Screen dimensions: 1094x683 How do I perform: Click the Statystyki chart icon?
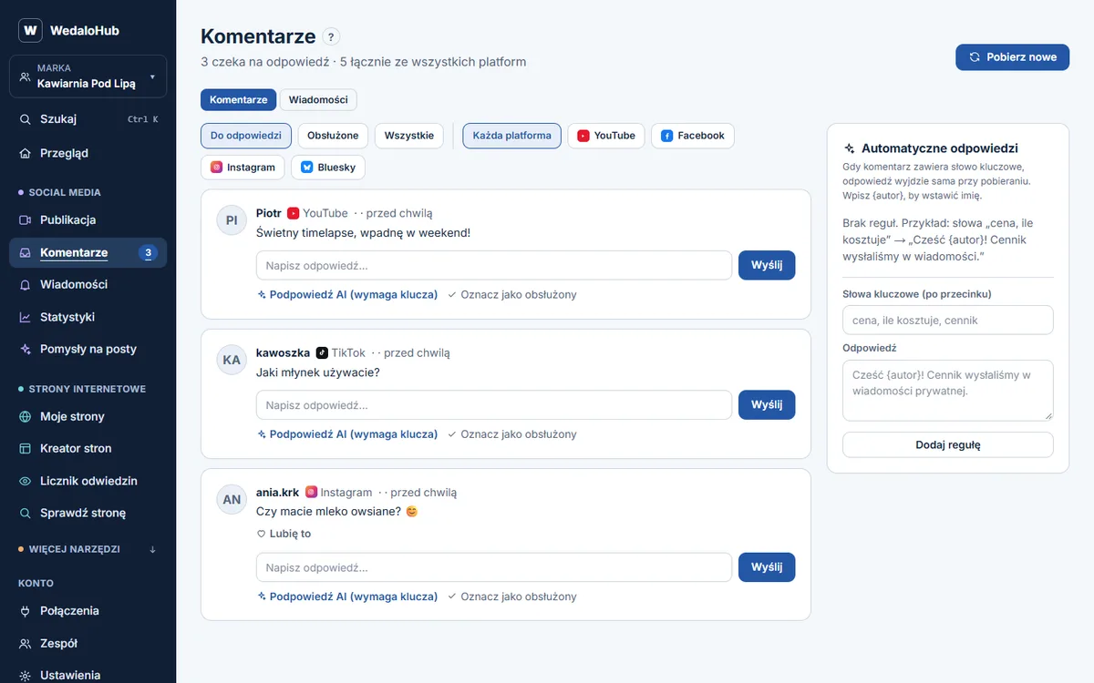click(26, 317)
